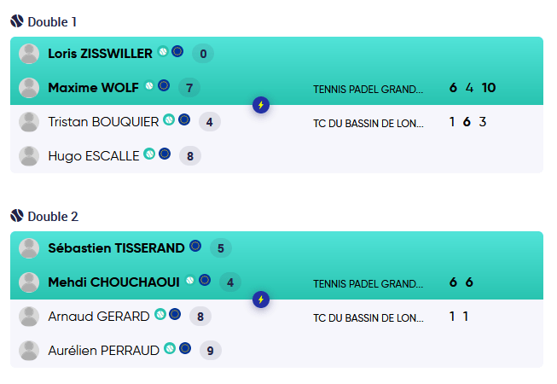Open Aurélien PERRAUD's player name link

103,350
